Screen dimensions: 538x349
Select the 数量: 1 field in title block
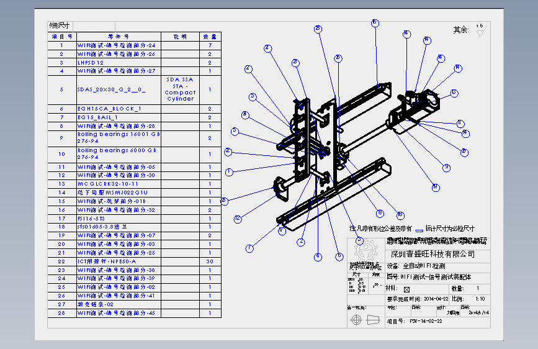coord(465,289)
